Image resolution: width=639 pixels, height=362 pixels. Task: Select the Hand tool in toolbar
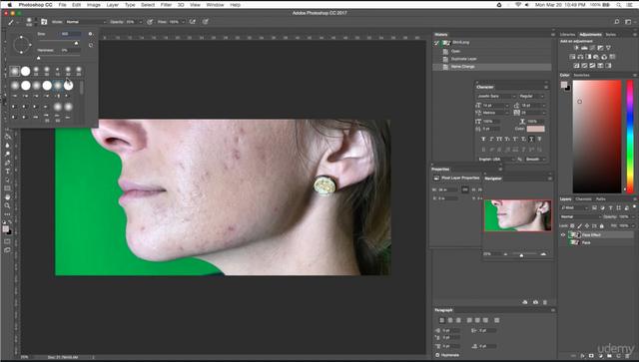click(x=7, y=197)
